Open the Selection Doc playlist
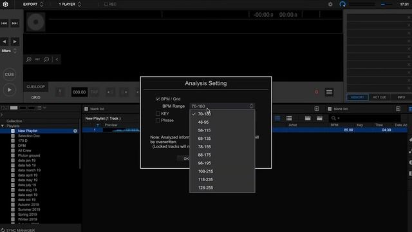Image resolution: width=412 pixels, height=232 pixels. pos(29,136)
